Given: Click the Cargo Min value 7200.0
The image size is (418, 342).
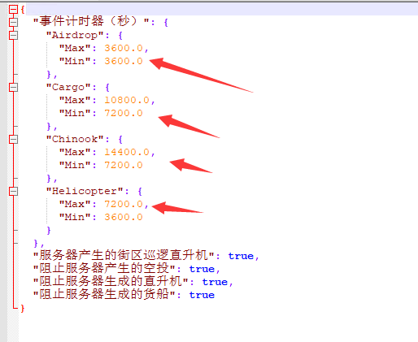Looking at the screenshot, I should coord(124,113).
